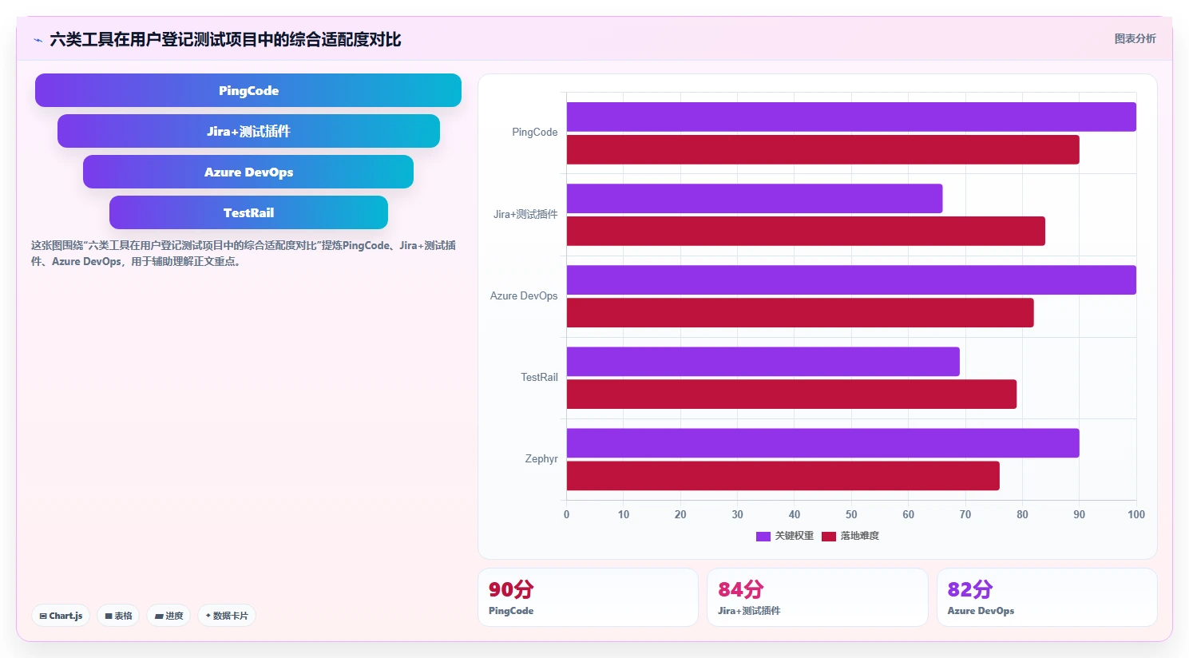Click the x-axis tick label 100
Image resolution: width=1189 pixels, height=658 pixels.
1136,514
